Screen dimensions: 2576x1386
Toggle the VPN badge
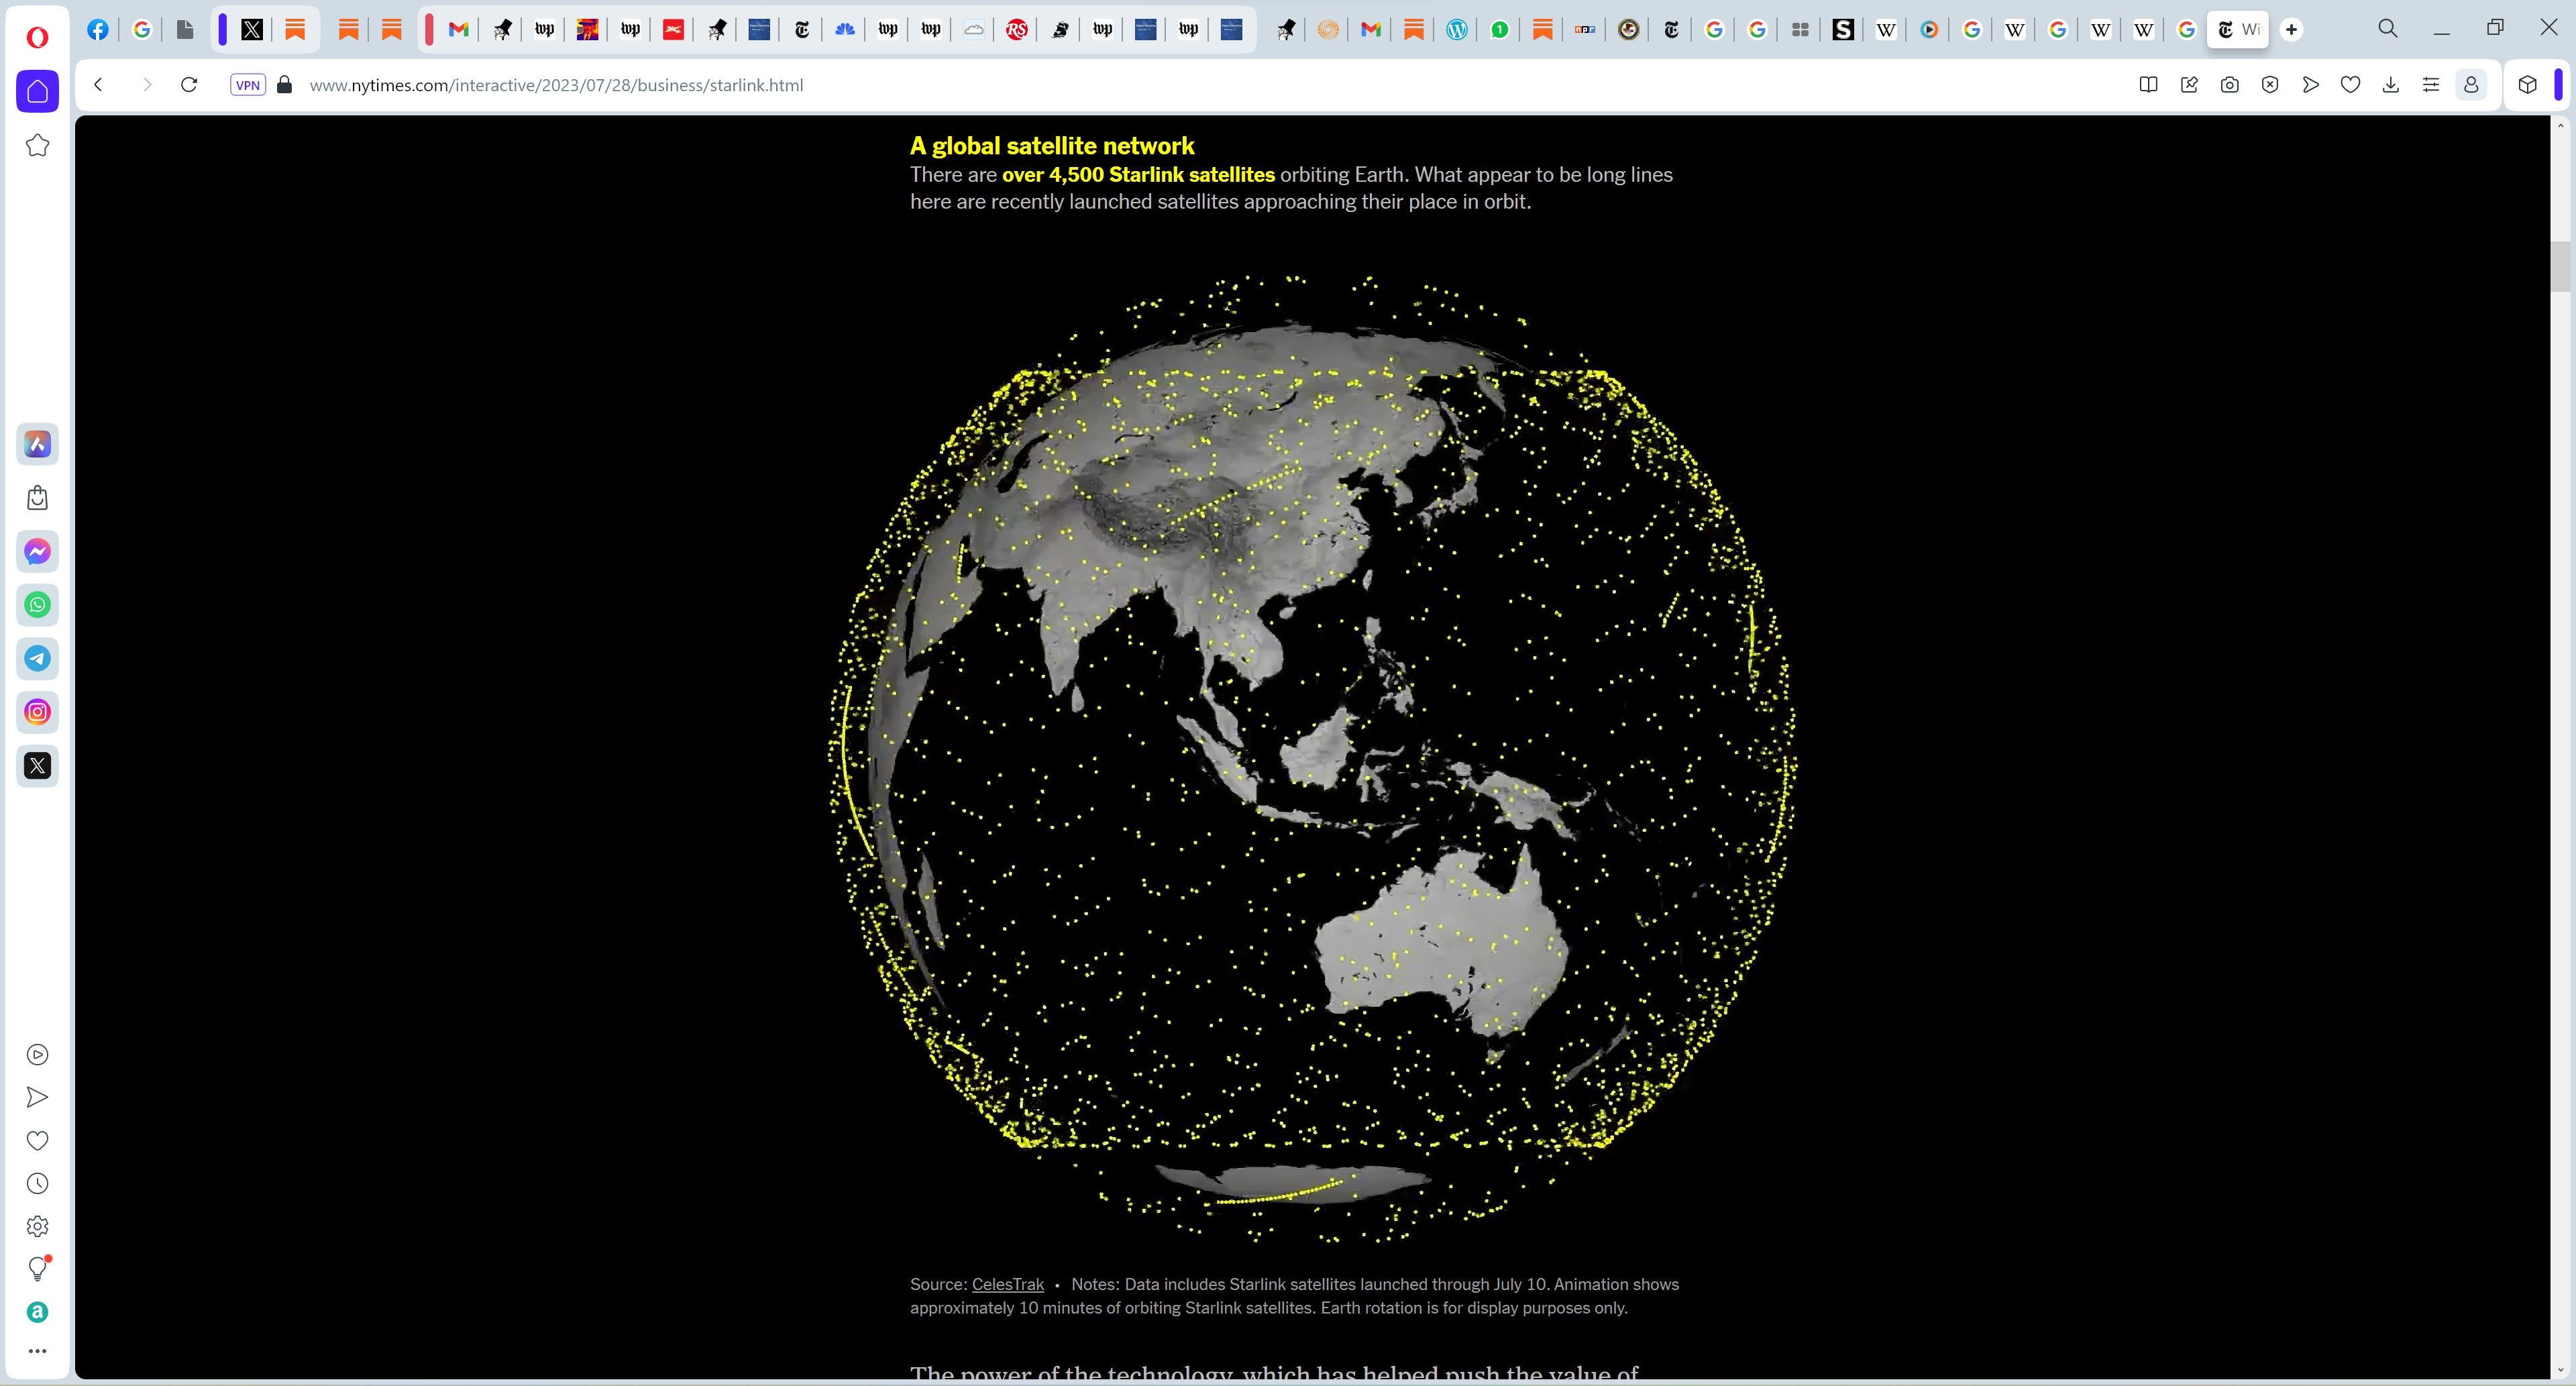[x=247, y=85]
